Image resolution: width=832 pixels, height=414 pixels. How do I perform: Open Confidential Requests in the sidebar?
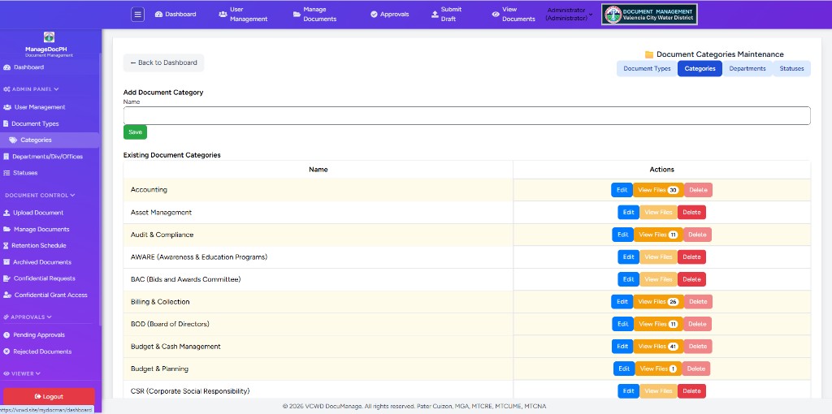pyautogui.click(x=39, y=278)
